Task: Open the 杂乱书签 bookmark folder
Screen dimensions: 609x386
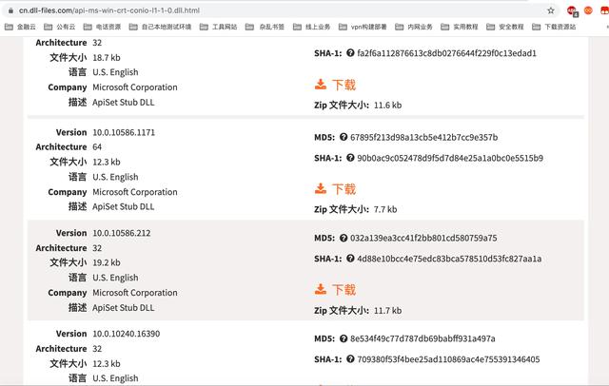Action: tap(265, 27)
